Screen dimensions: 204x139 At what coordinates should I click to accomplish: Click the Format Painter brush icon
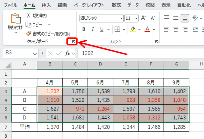point(29,33)
